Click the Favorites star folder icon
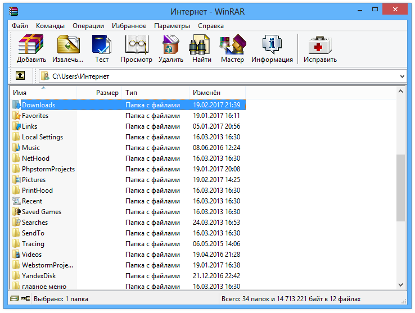This screenshot has height=313, width=415. (x=16, y=116)
